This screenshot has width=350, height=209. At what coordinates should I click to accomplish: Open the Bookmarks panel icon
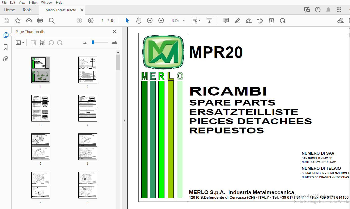pos(6,47)
